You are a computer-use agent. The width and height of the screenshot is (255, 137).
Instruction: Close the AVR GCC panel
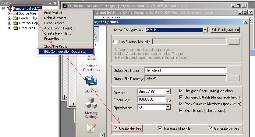pyautogui.click(x=55, y=3)
